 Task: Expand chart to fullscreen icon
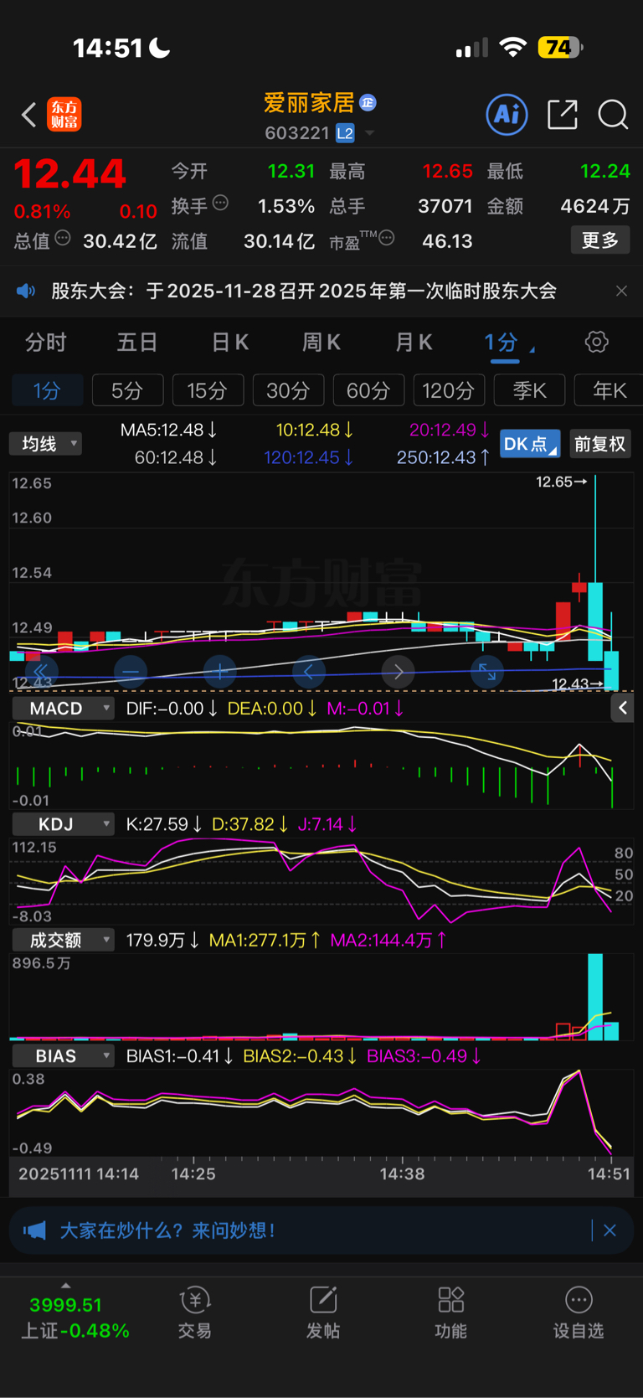pos(487,671)
